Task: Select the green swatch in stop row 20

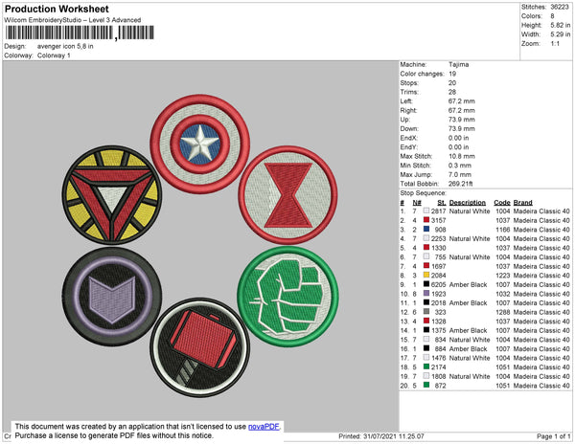Action: [x=426, y=385]
